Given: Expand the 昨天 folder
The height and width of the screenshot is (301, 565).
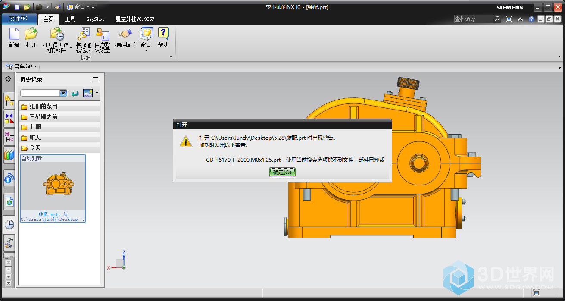Looking at the screenshot, I should 60,138.
